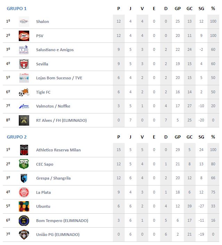Click the Salustiano e Amigos team name
The image size is (222, 245).
click(x=55, y=50)
